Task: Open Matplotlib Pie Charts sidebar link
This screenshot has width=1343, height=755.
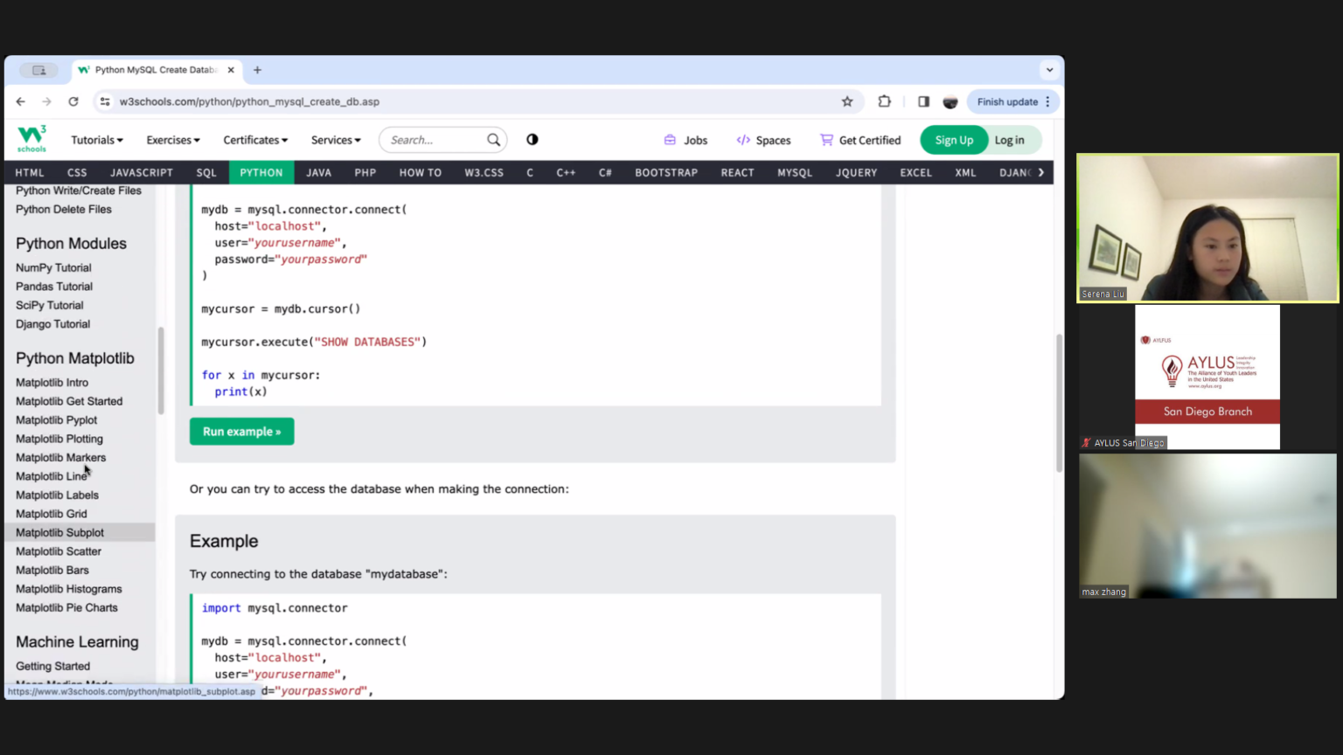Action: (x=66, y=608)
